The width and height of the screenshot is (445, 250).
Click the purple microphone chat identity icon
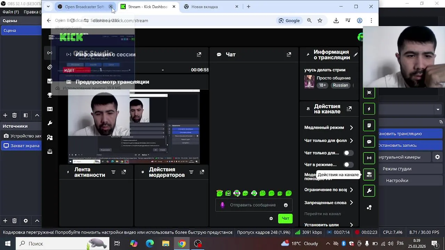(x=222, y=205)
